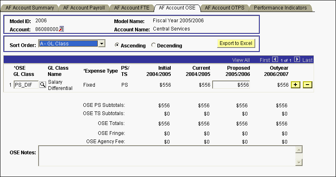Image resolution: width=336 pixels, height=177 pixels.
Task: Open the Sort Order dropdown
Action: [102, 43]
